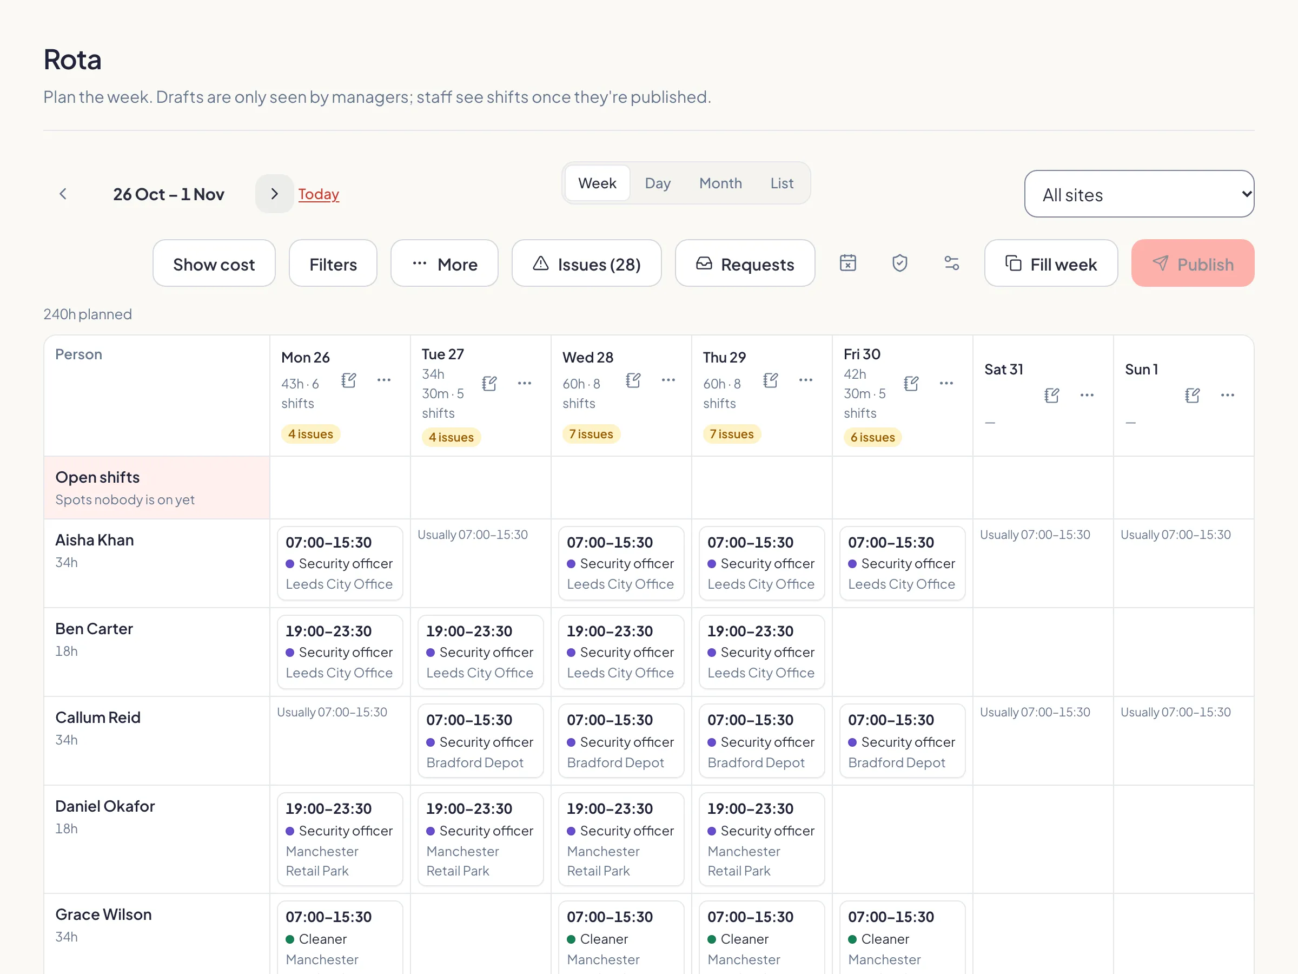This screenshot has height=974, width=1298.
Task: Switch to Month view
Action: (720, 183)
